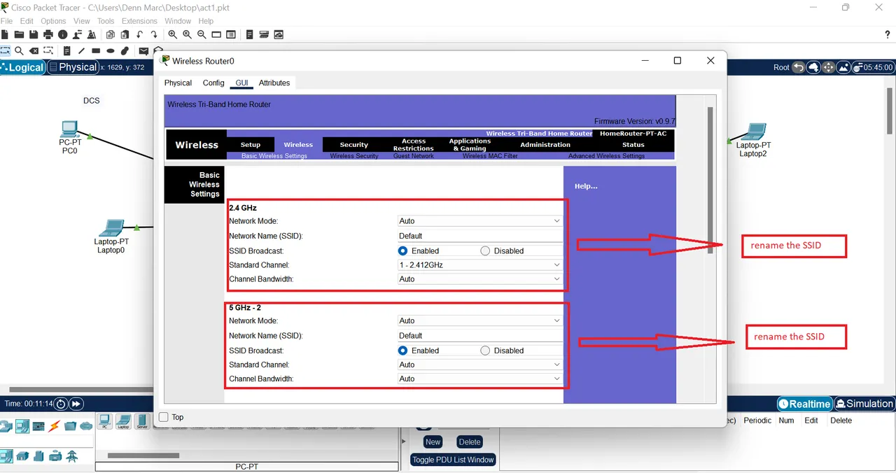The width and height of the screenshot is (896, 473).
Task: Click the Open file folder icon
Action: (x=19, y=34)
